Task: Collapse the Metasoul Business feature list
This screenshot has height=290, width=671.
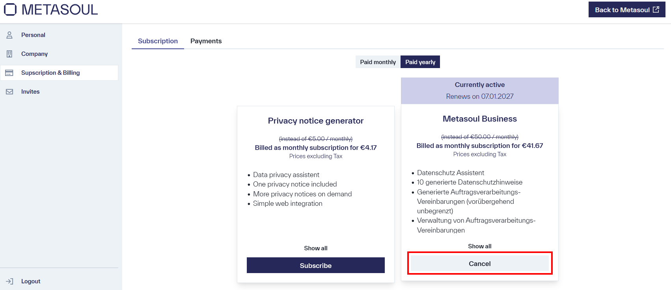Action: coord(479,246)
